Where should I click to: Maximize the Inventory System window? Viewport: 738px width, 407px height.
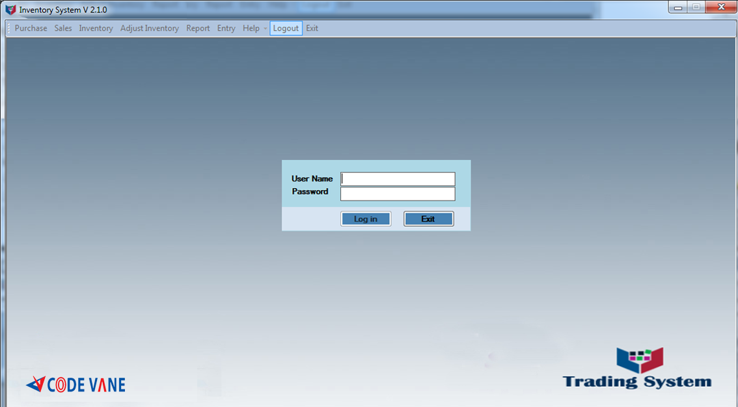pos(696,8)
